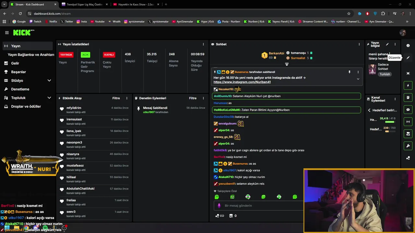
Task: Insert the first green follower emote
Action: coord(217,197)
